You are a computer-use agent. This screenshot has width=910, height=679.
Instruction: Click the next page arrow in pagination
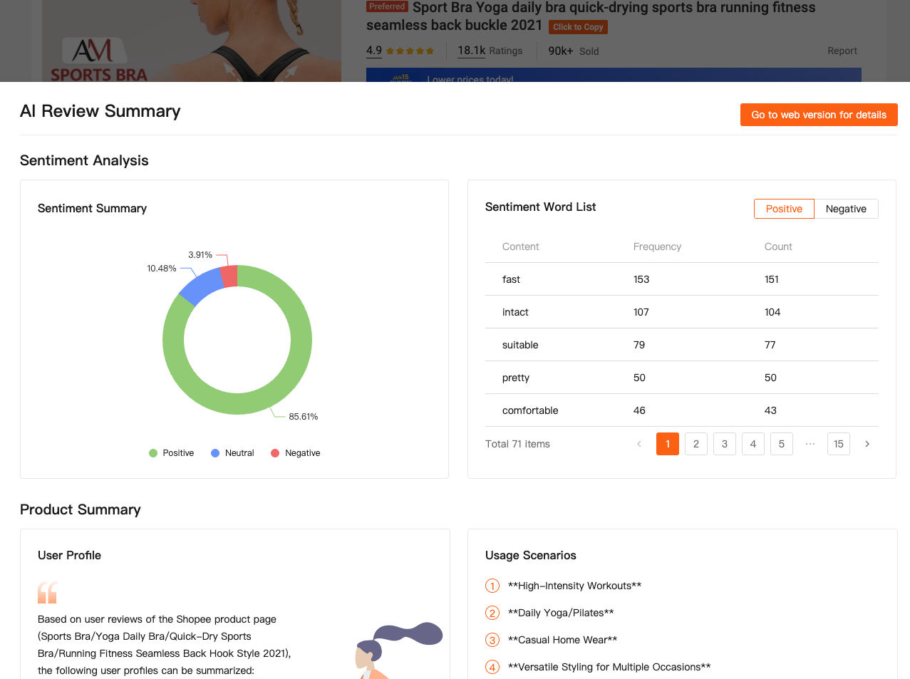(x=867, y=444)
